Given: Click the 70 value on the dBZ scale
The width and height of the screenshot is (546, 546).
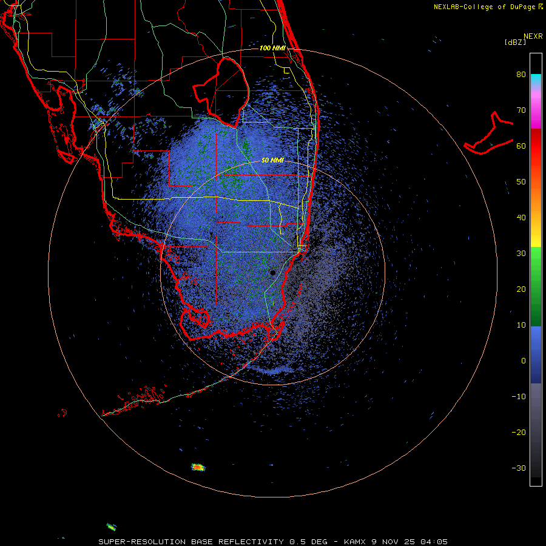Looking at the screenshot, I should 521,110.
